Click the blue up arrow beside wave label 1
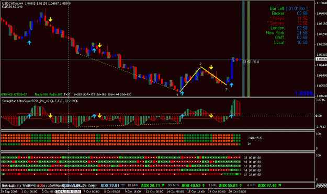This screenshot has width=327, height=194. pos(182,93)
